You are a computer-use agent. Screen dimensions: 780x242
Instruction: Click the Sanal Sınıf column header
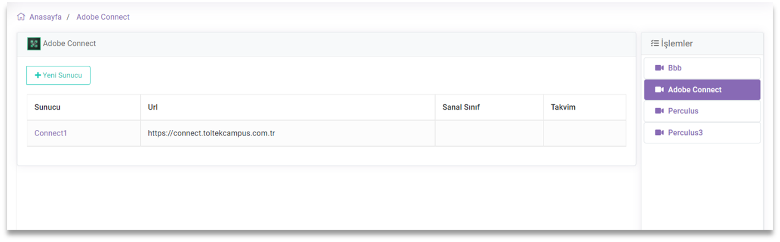(461, 107)
